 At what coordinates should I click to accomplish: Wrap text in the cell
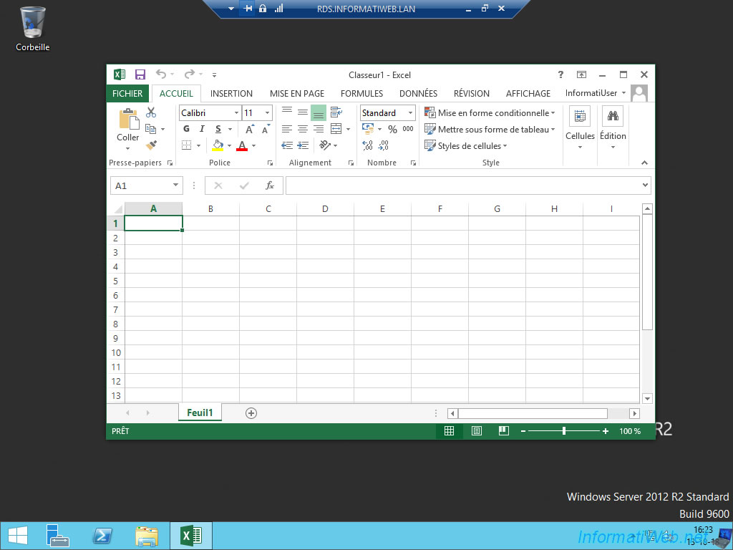pyautogui.click(x=336, y=112)
